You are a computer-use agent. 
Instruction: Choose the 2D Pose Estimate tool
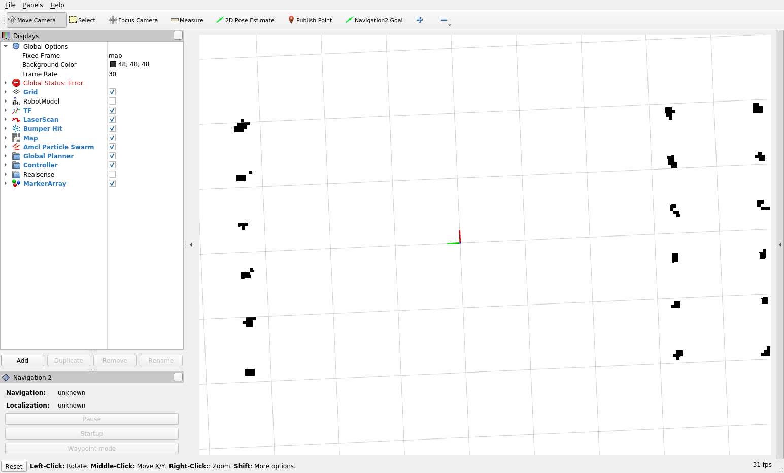pyautogui.click(x=245, y=20)
